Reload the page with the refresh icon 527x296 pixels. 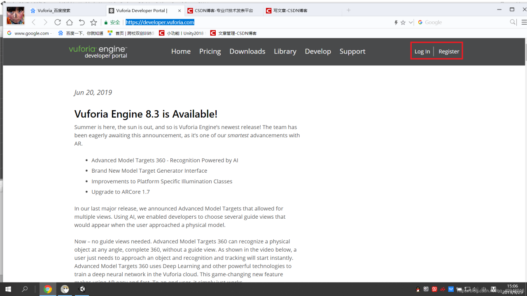point(58,22)
